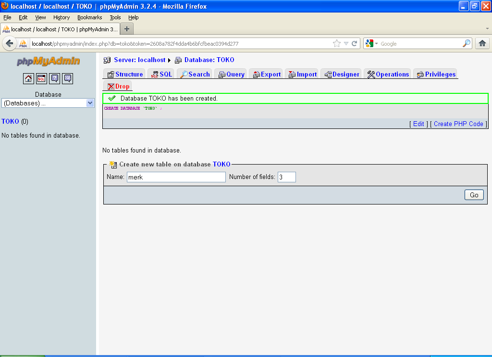Select the TOKO database in sidebar
The width and height of the screenshot is (492, 357).
pyautogui.click(x=11, y=121)
